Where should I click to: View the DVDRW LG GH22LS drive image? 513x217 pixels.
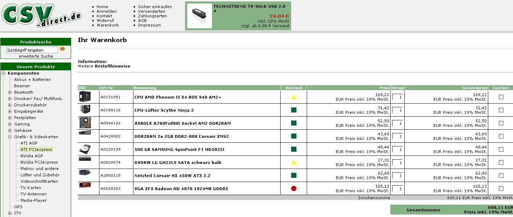coord(85,159)
